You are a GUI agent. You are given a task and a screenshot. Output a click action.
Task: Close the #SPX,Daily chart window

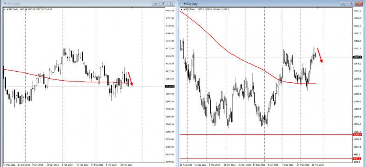point(171,4)
